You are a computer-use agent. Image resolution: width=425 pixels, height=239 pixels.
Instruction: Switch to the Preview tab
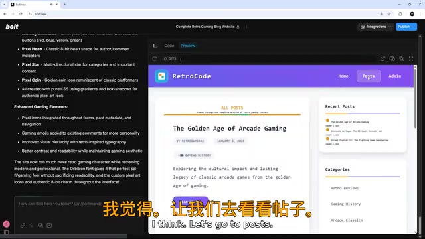188,46
